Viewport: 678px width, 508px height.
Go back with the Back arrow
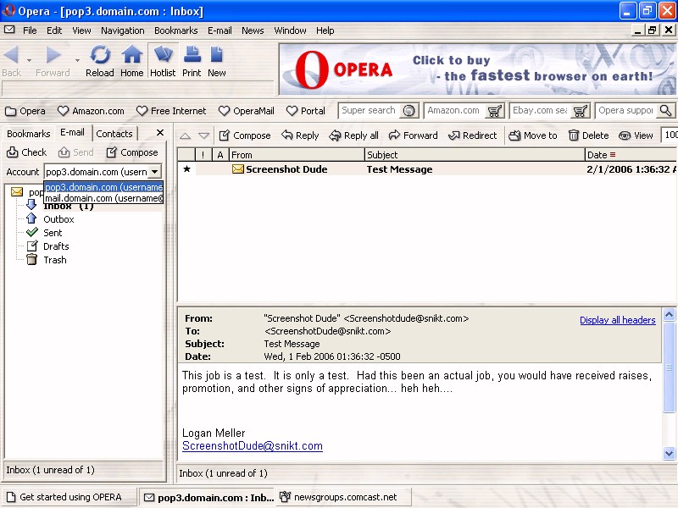(11, 60)
